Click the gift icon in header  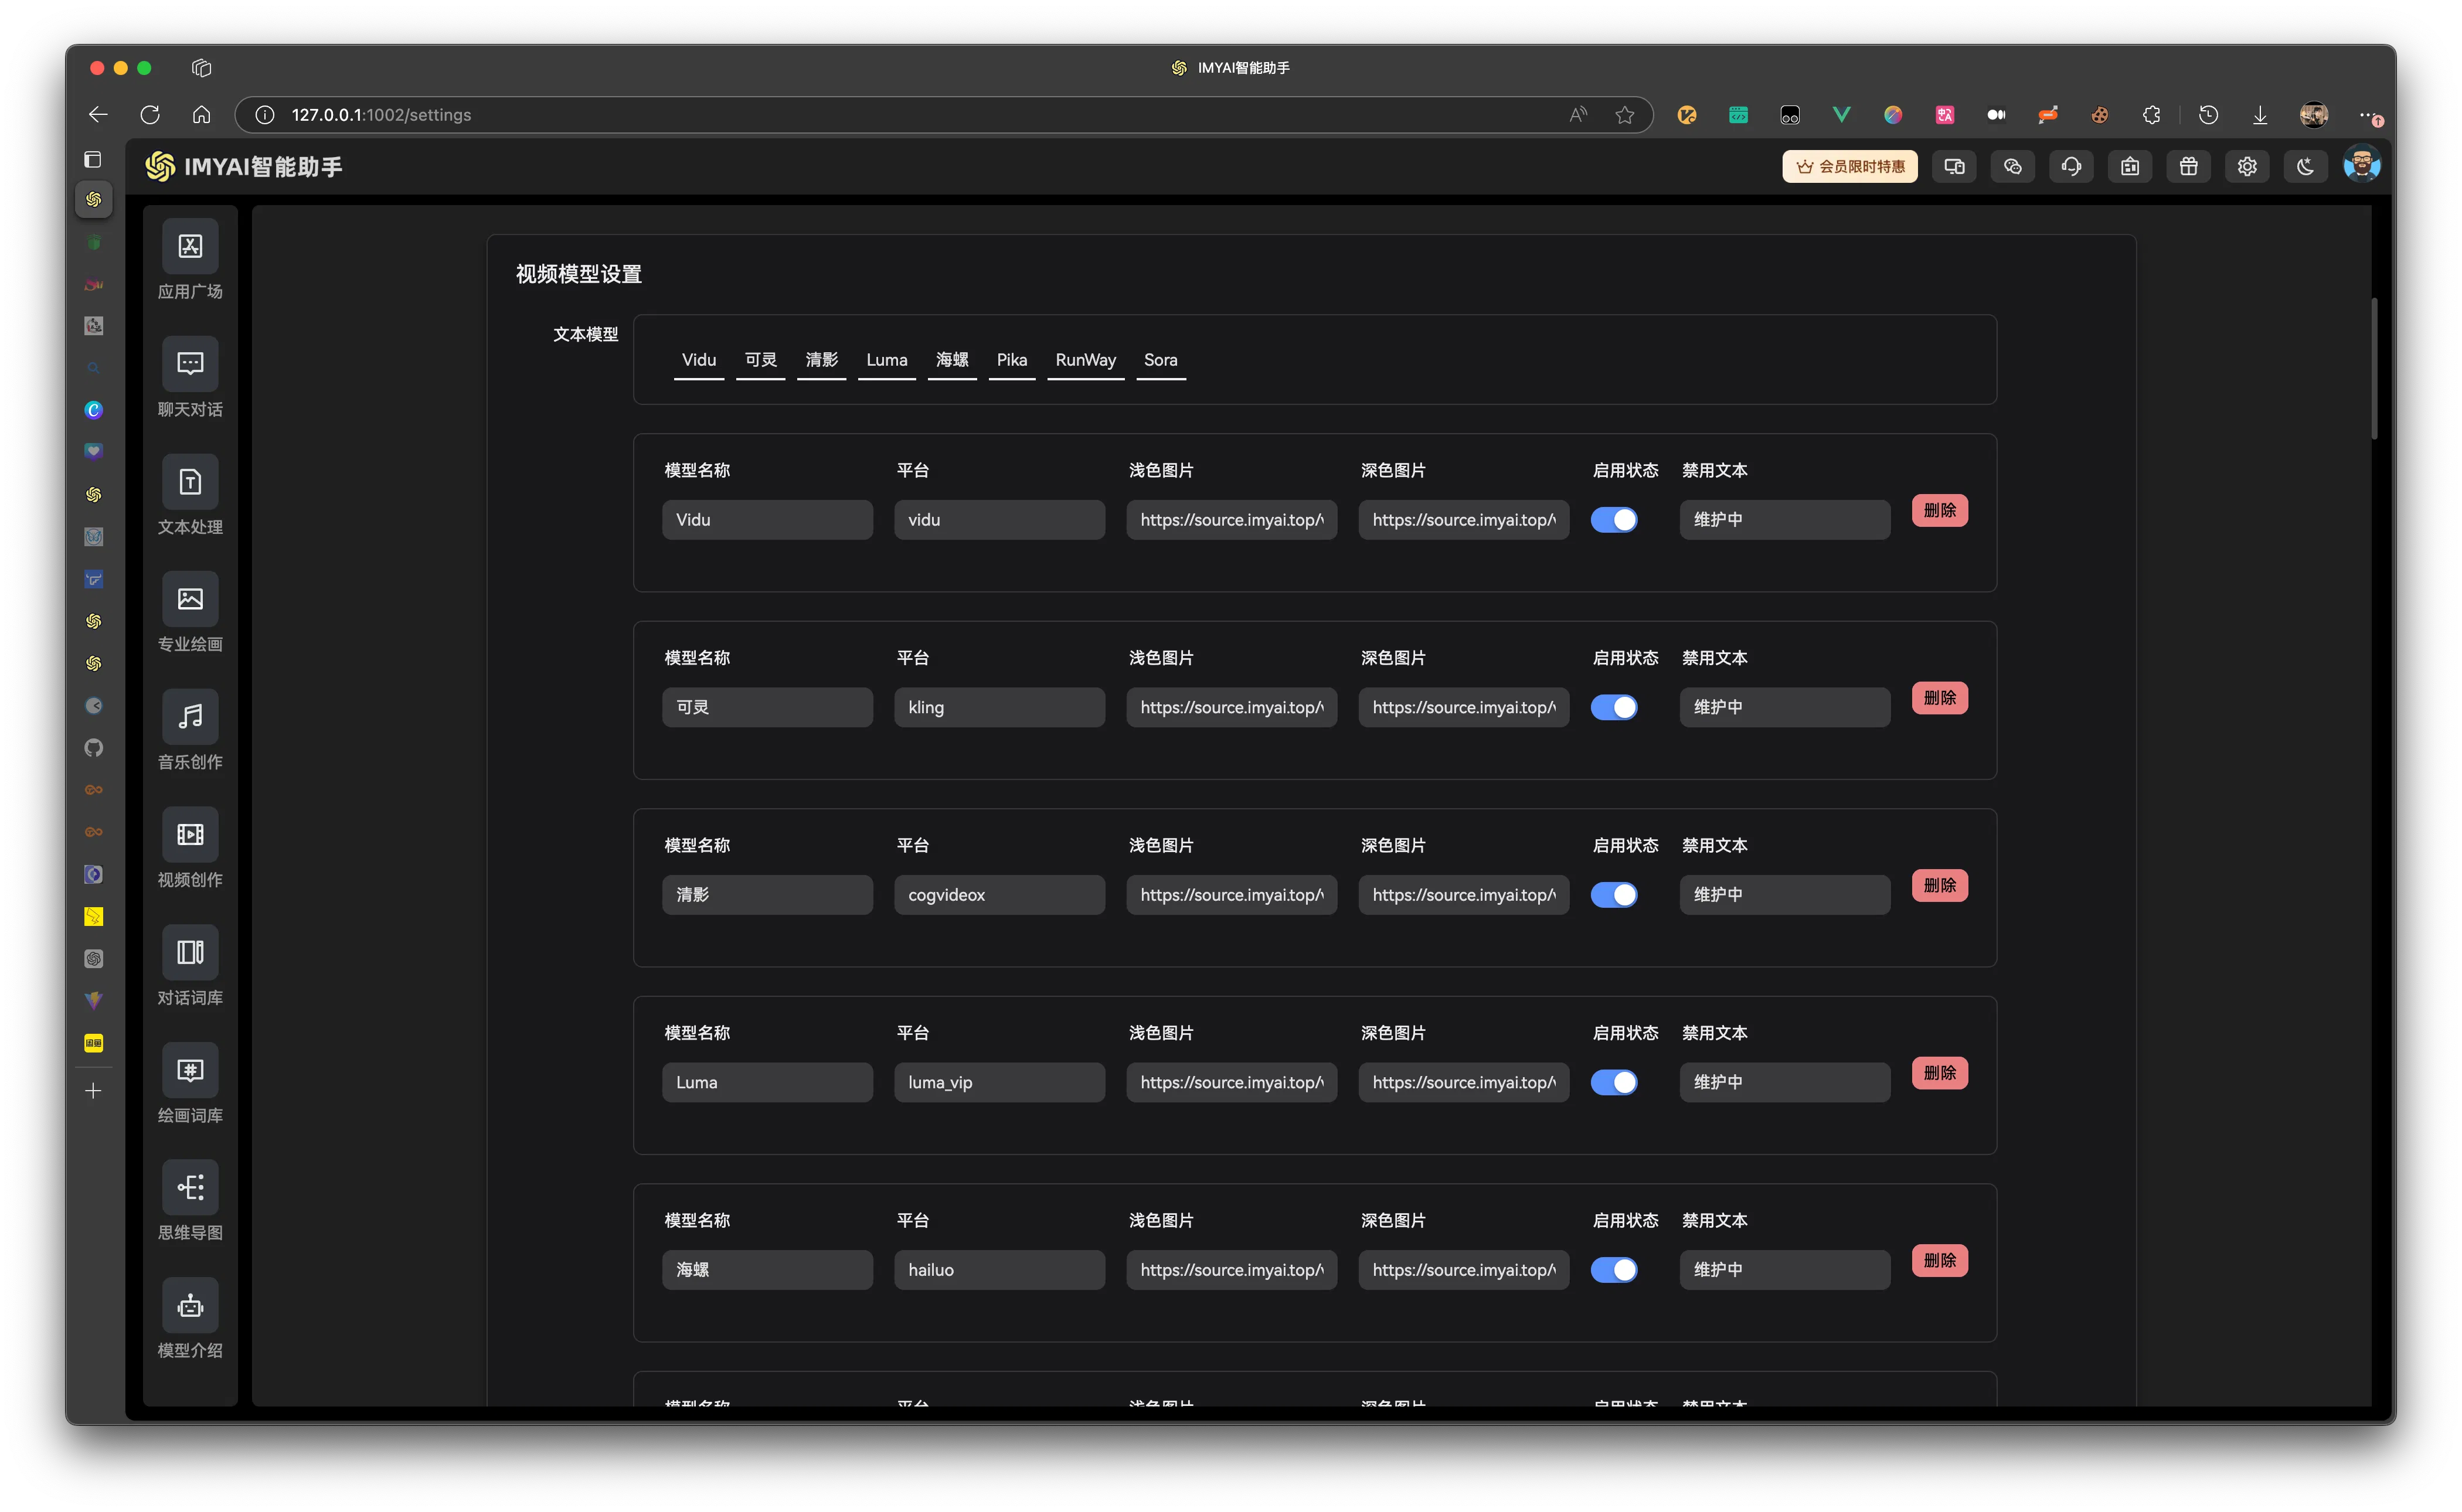pos(2188,167)
